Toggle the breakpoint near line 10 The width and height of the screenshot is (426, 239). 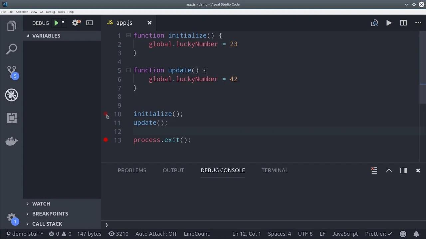point(106,114)
